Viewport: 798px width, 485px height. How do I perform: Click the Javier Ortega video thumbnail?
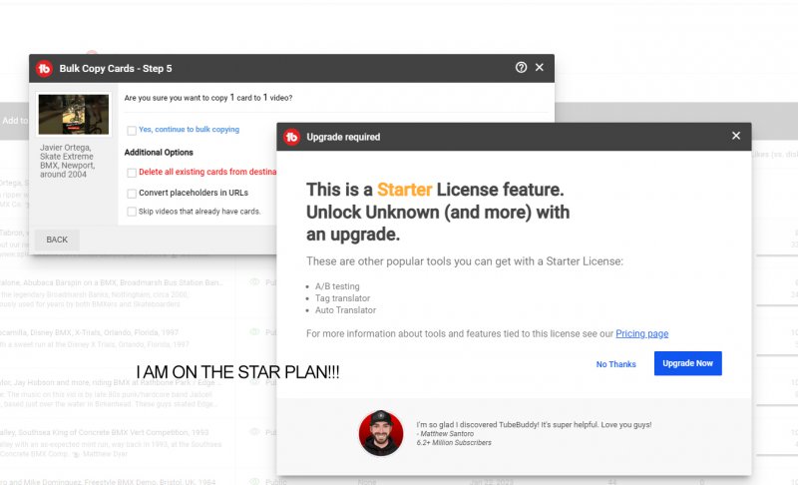(73, 116)
